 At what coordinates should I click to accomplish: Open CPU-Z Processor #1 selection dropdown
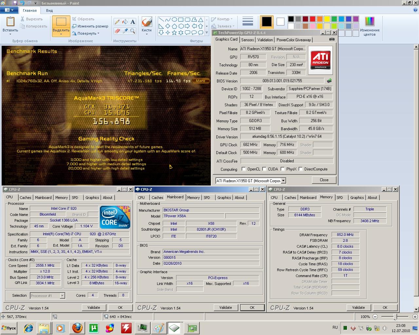pos(62,296)
